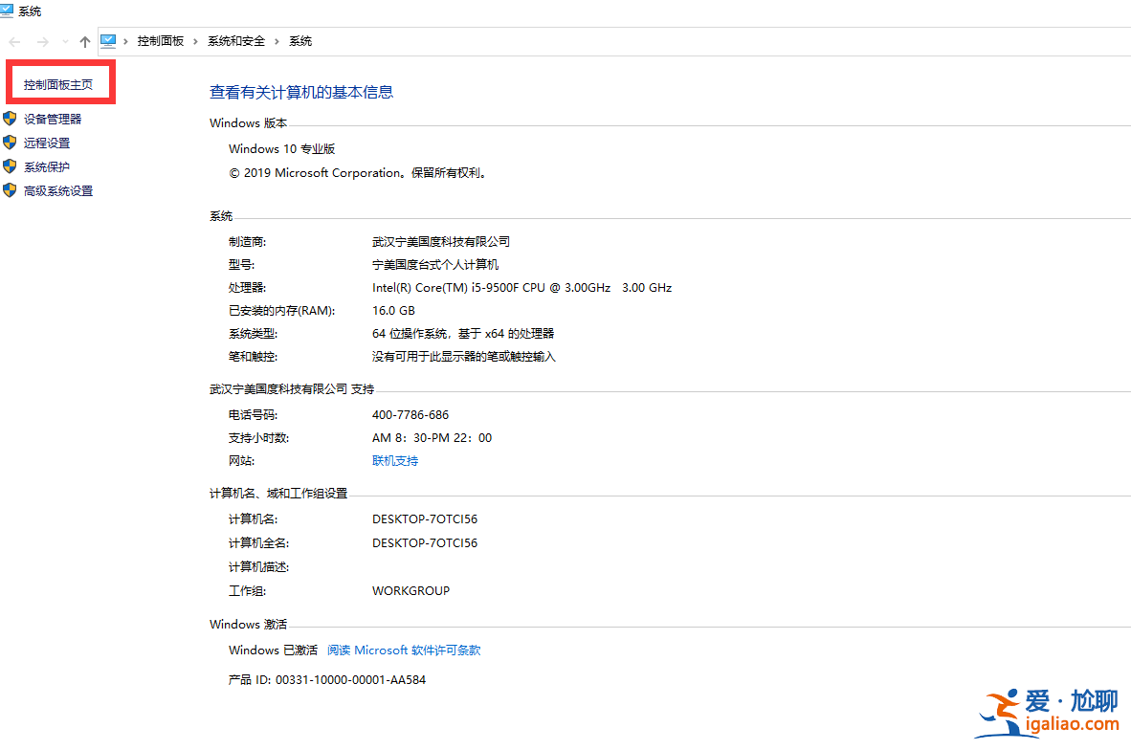Click the computer icon in the address bar
This screenshot has width=1131, height=750.
pos(107,41)
